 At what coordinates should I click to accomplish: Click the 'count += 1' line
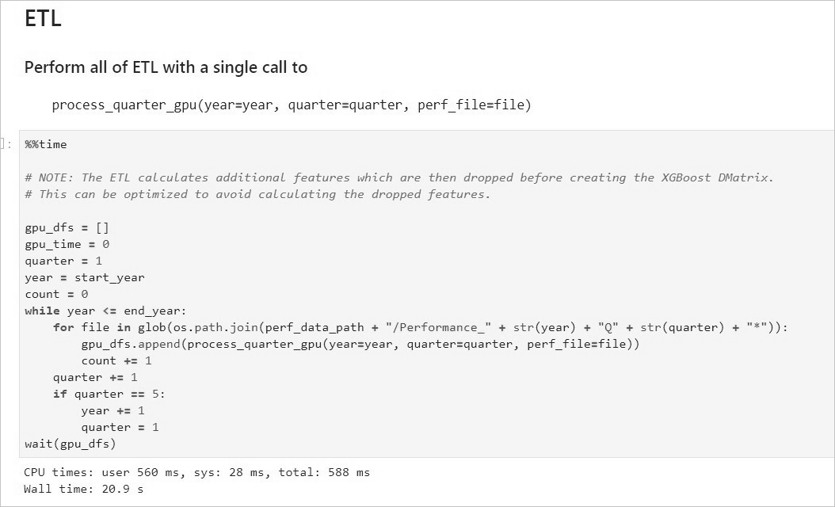point(116,360)
